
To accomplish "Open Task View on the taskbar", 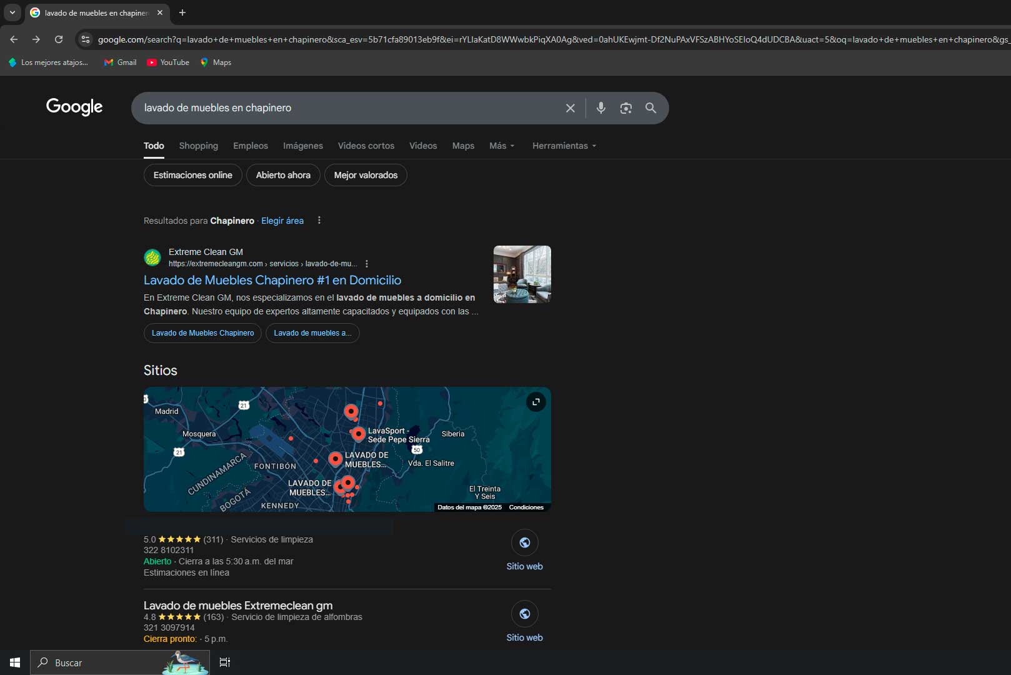I will pos(225,662).
